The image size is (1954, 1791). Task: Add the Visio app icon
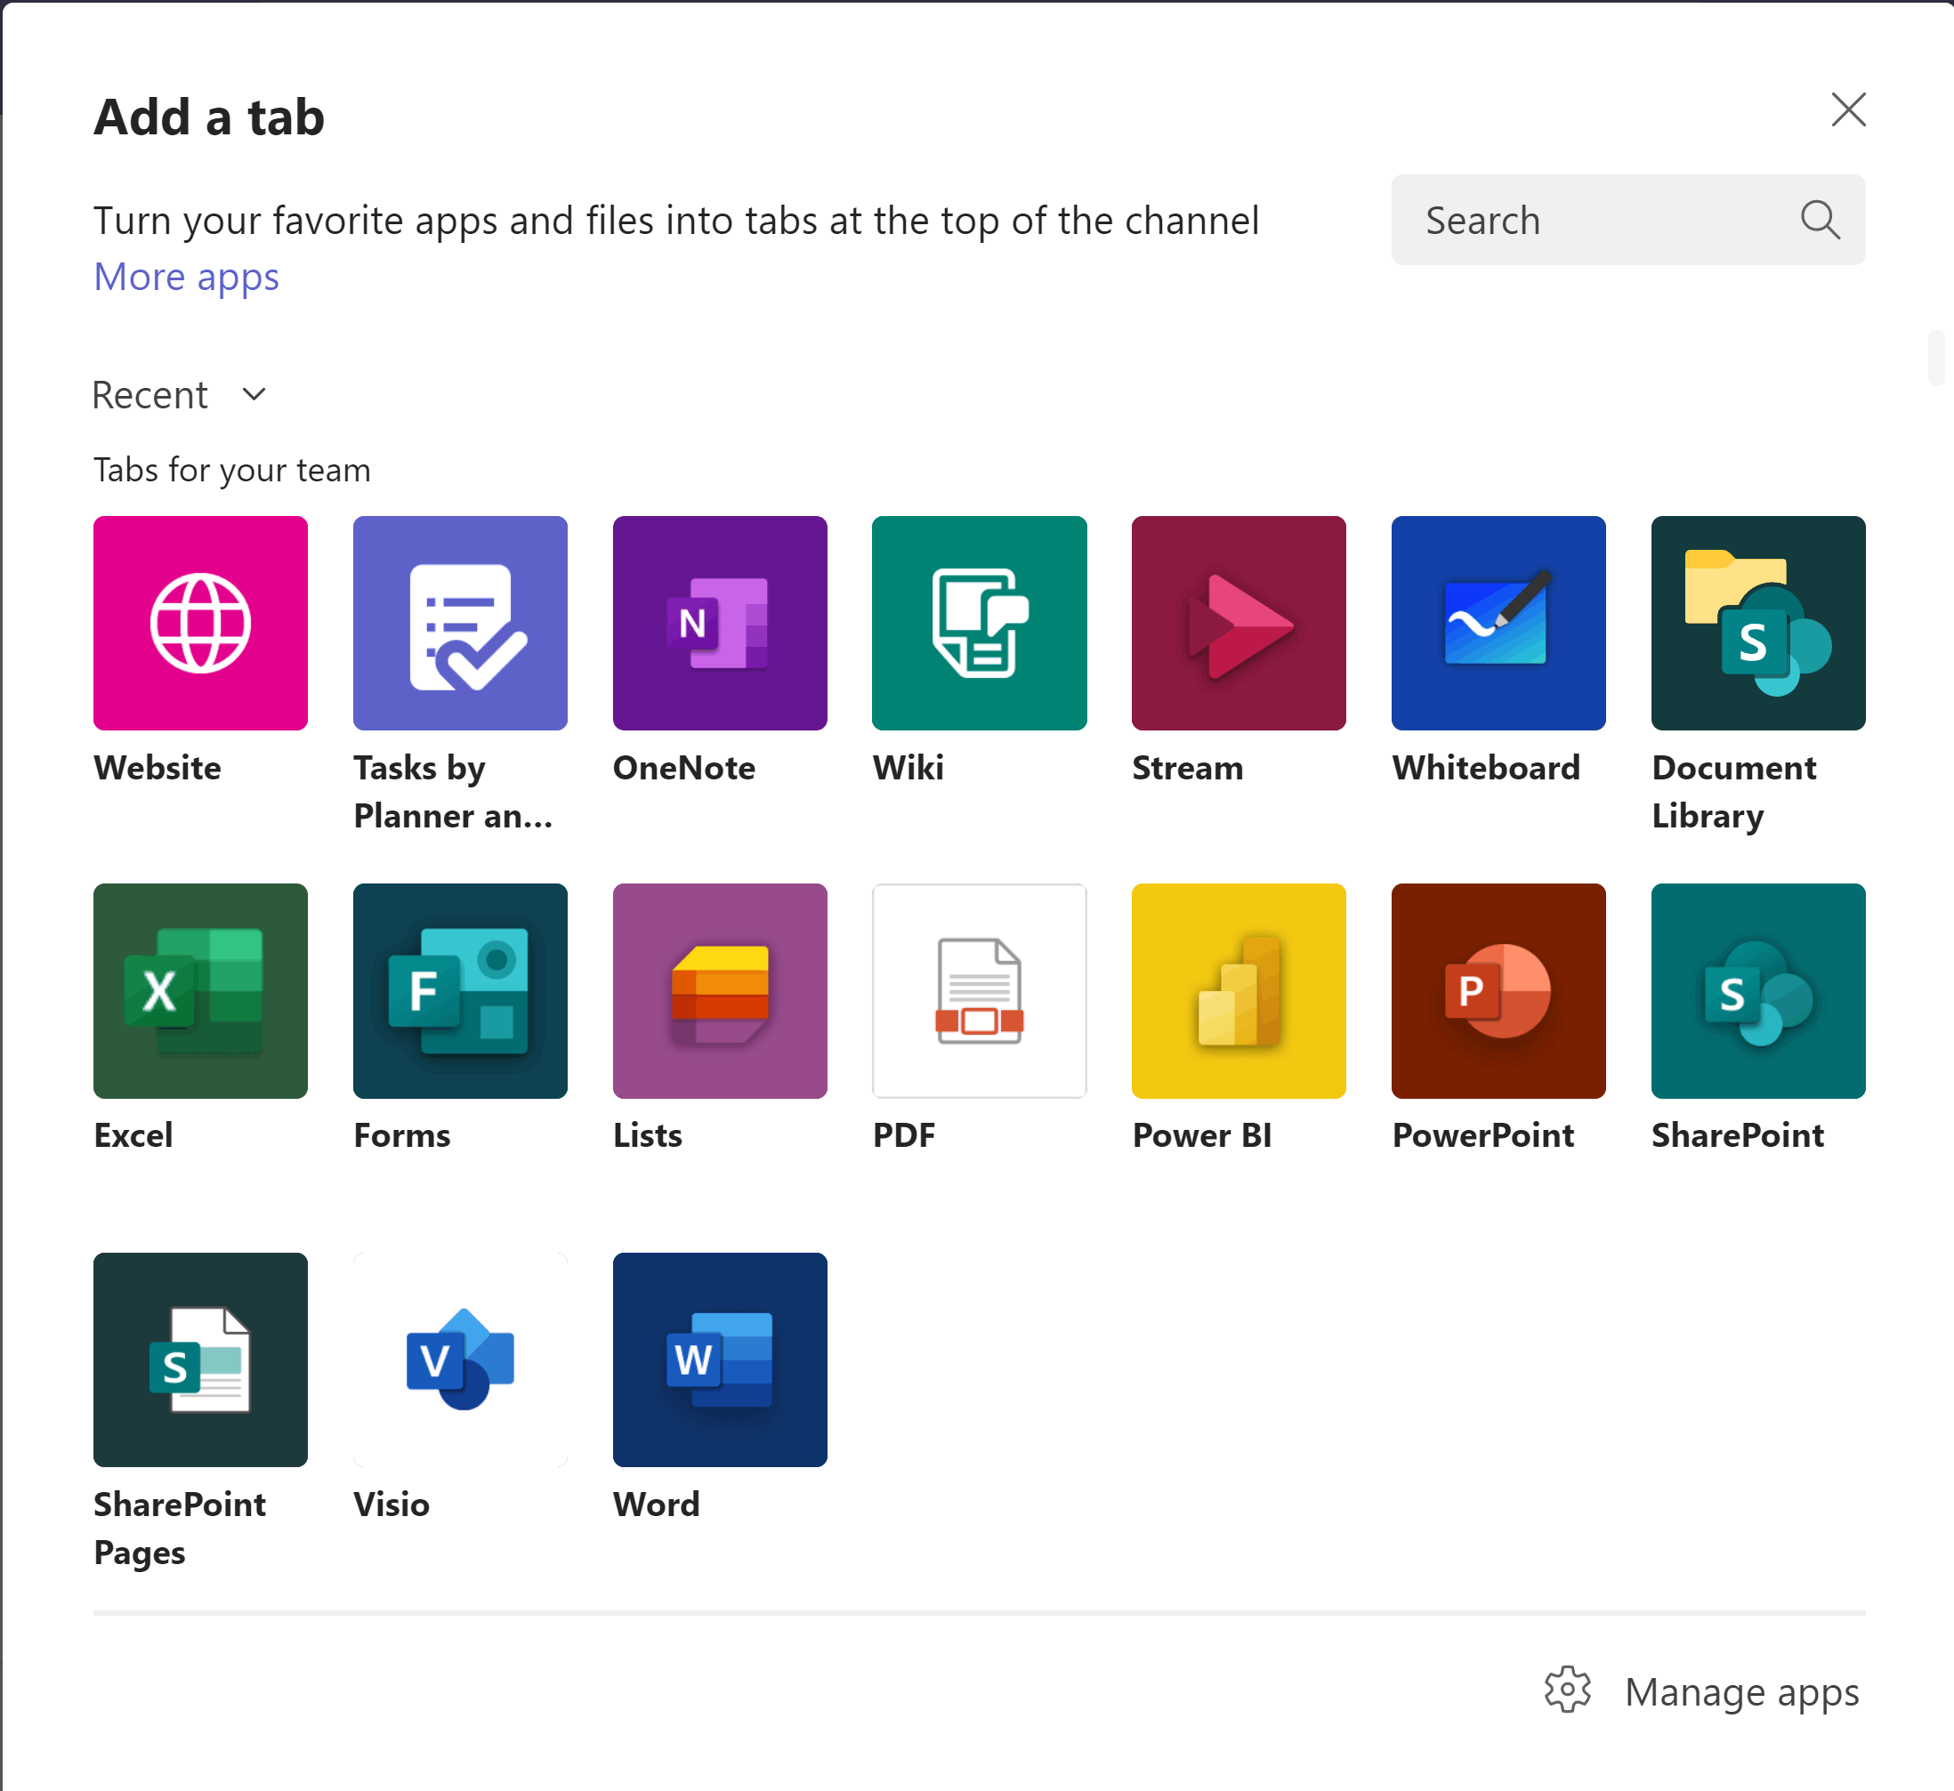(x=460, y=1359)
